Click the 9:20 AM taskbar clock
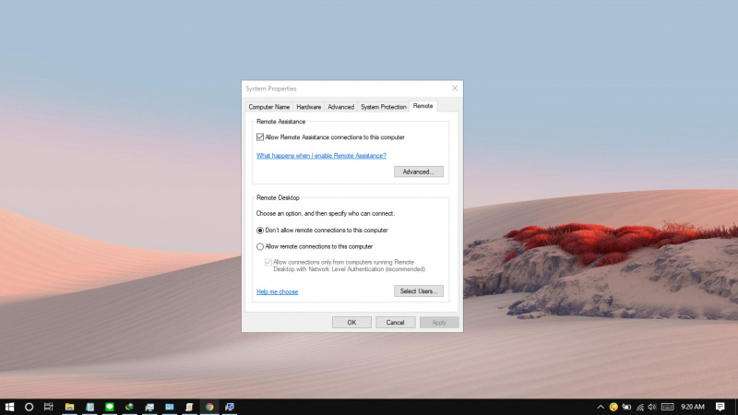This screenshot has height=415, width=738. click(x=693, y=407)
